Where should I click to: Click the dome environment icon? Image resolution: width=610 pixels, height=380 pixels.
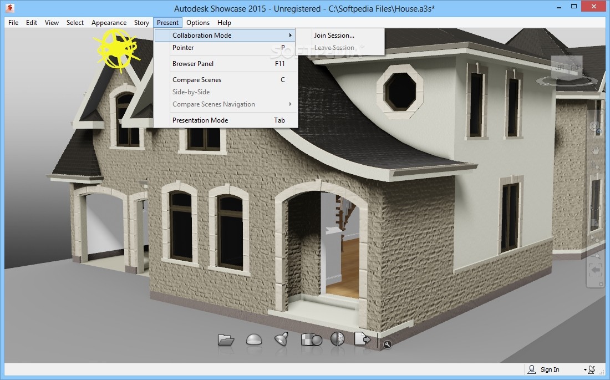coord(254,340)
